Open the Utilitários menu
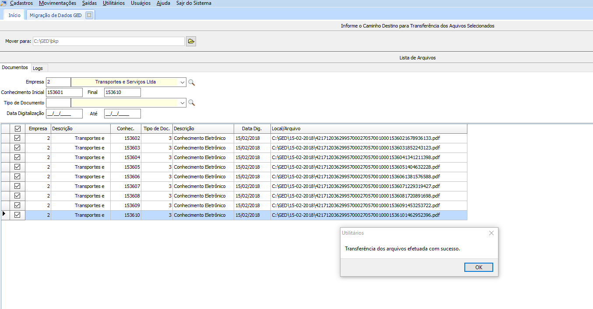Screen dimensions: 593x309 [113, 3]
